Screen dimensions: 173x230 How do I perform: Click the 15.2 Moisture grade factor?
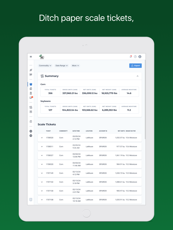point(131,200)
